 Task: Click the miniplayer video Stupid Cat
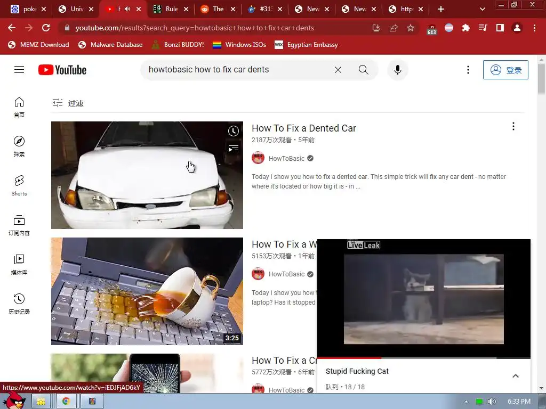pyautogui.click(x=424, y=298)
